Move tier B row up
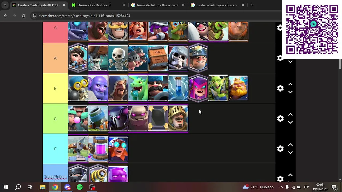Image resolution: width=342 pixels, height=192 pixels. (x=290, y=85)
